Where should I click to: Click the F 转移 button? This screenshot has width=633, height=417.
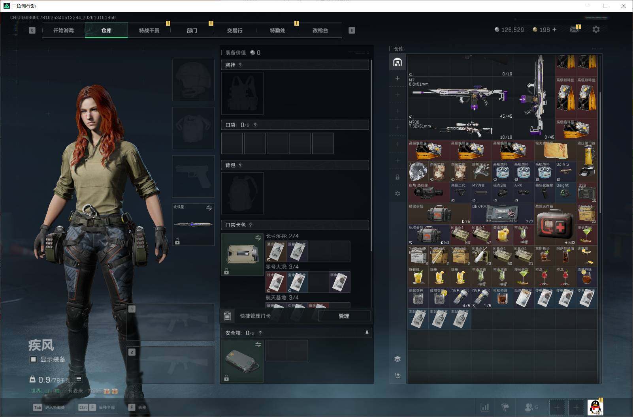tap(138, 407)
